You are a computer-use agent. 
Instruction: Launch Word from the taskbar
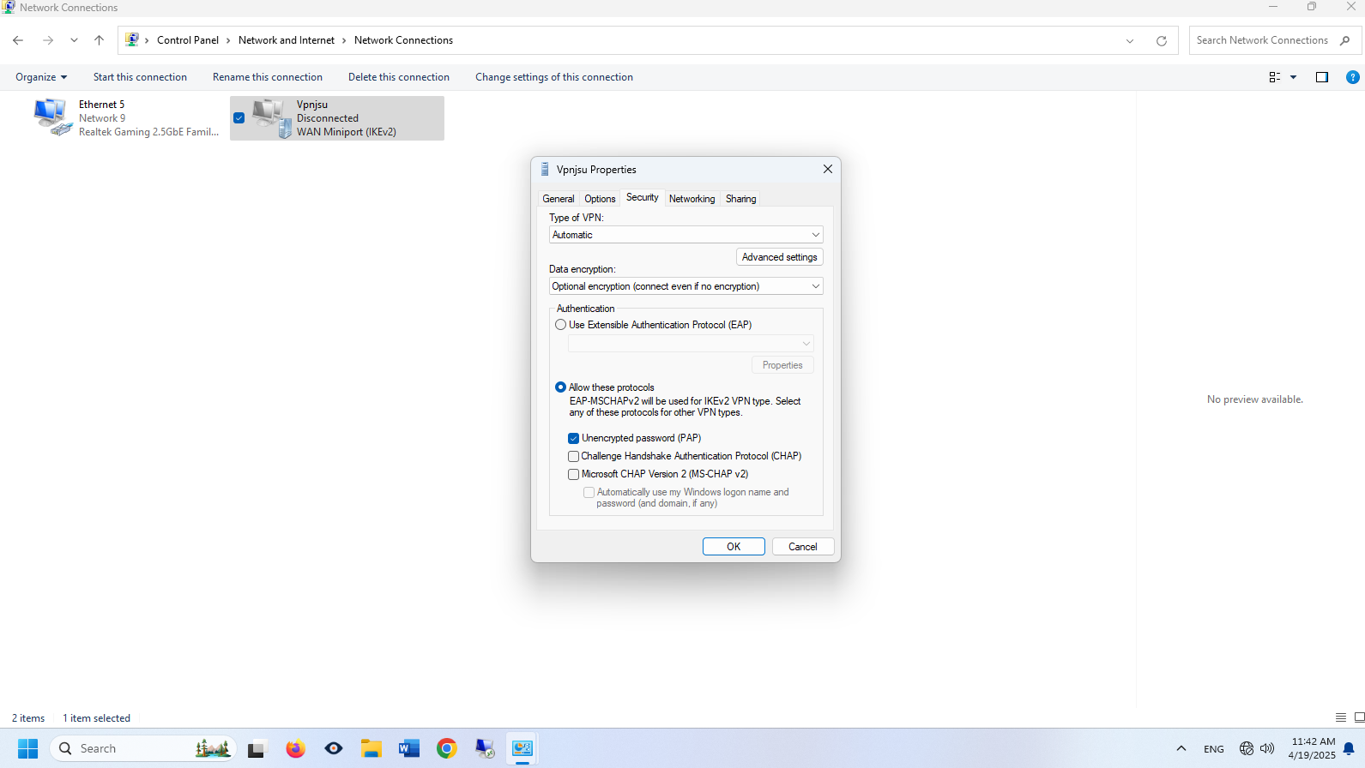(x=408, y=748)
